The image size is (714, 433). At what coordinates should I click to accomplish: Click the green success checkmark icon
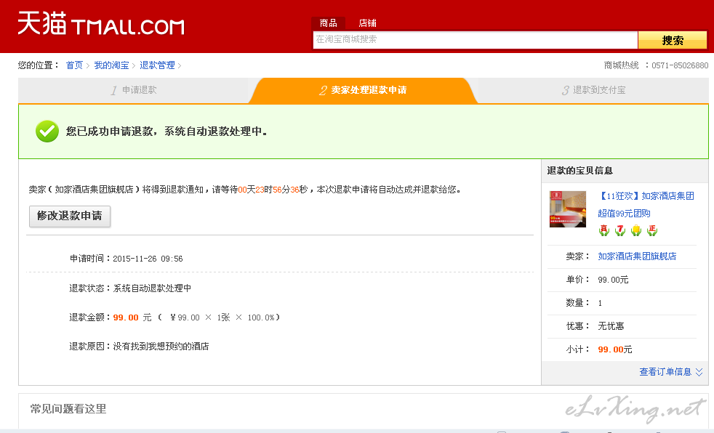click(x=47, y=131)
